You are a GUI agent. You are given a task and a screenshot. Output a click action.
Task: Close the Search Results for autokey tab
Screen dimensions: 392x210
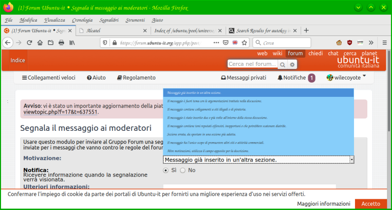295,30
